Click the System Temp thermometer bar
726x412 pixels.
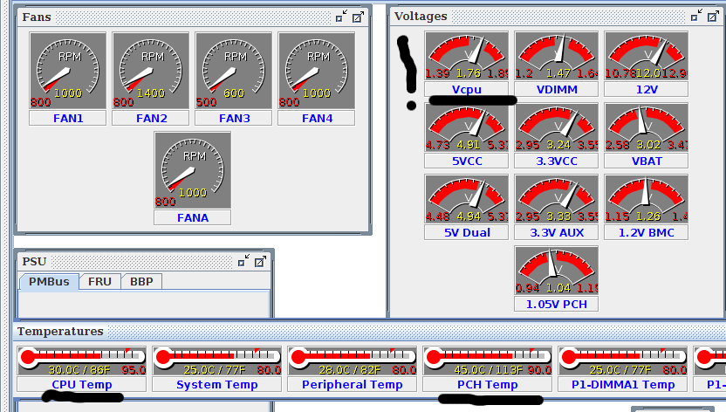click(217, 360)
